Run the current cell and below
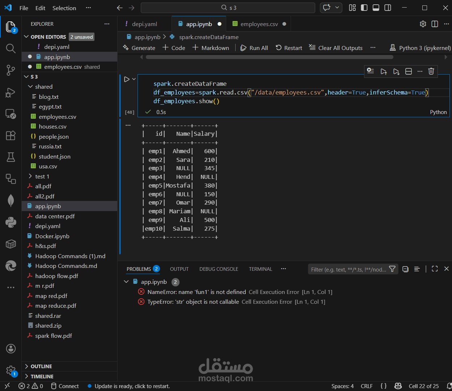Image resolution: width=452 pixels, height=391 pixels. (x=396, y=71)
